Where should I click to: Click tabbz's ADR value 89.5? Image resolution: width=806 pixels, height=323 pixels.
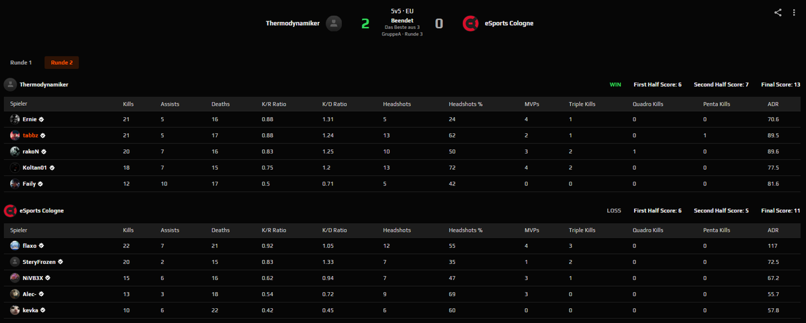point(773,135)
